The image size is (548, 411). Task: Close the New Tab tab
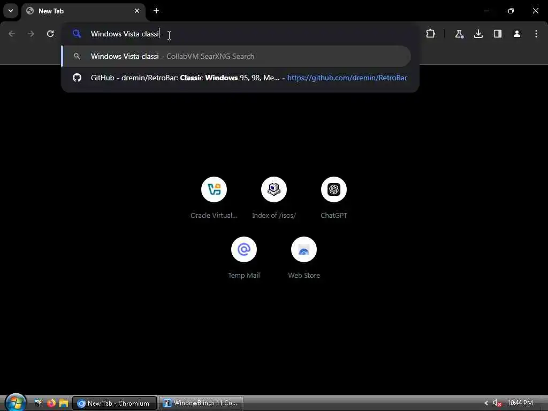137,11
